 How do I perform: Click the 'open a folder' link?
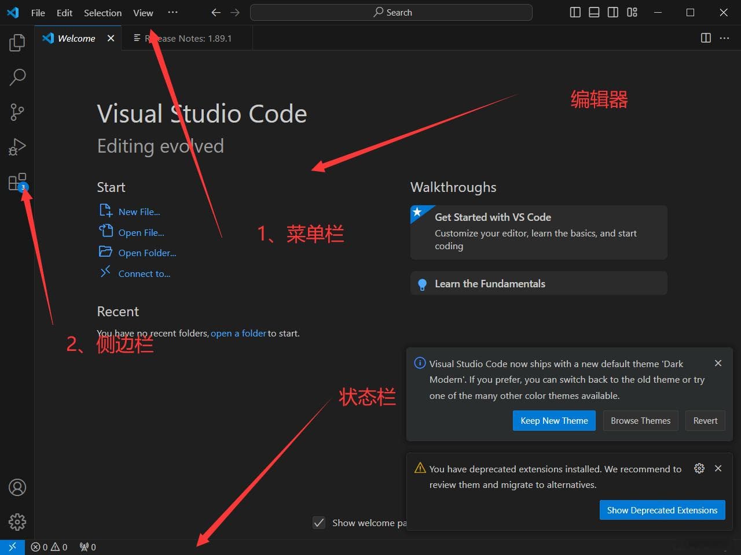point(239,334)
